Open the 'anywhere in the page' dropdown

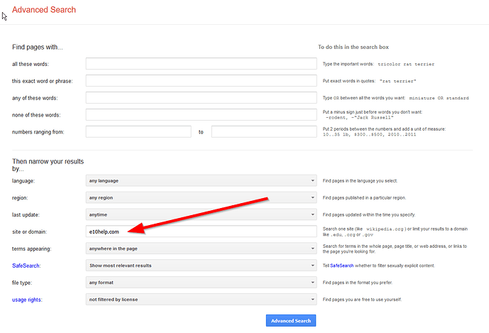[x=200, y=249]
